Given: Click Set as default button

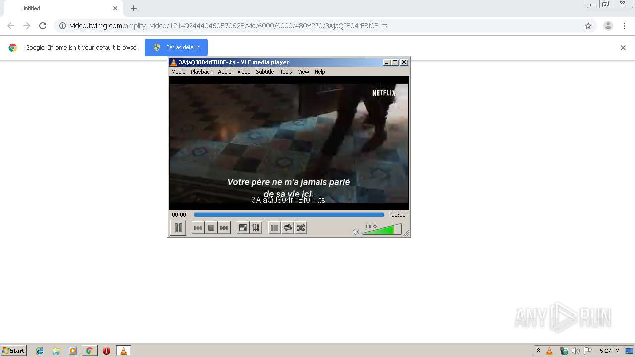Looking at the screenshot, I should (x=176, y=47).
